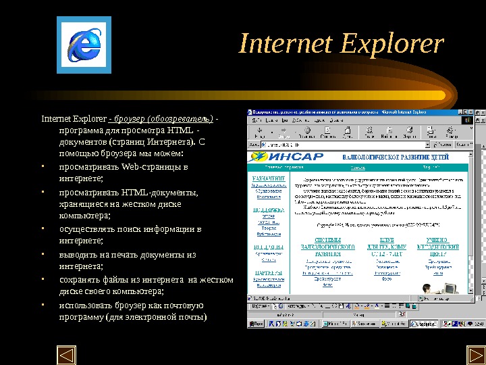Open the Favorites menu in the menu bar
Screen dimensions: 486x365
(x=300, y=120)
